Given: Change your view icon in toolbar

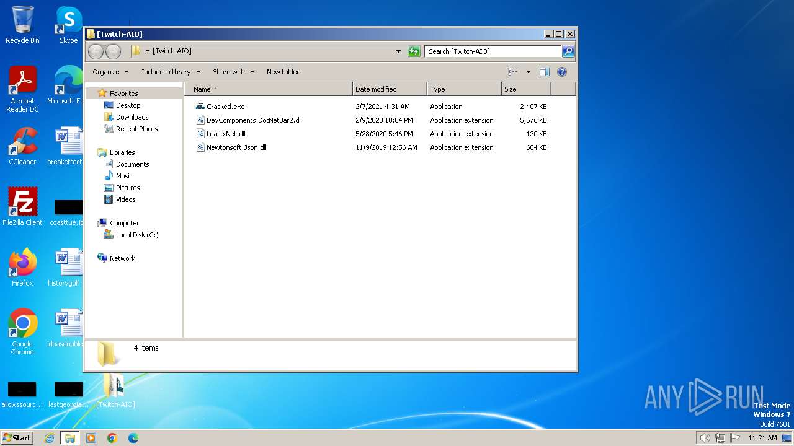Looking at the screenshot, I should click(512, 72).
